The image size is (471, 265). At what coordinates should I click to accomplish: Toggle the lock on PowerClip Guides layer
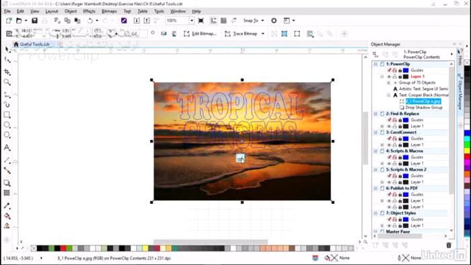(400, 70)
